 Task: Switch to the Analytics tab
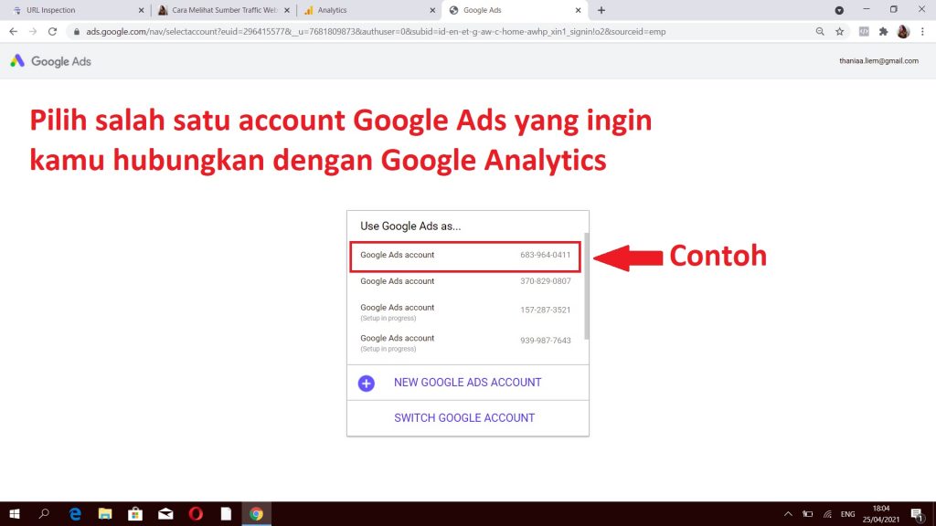point(367,10)
